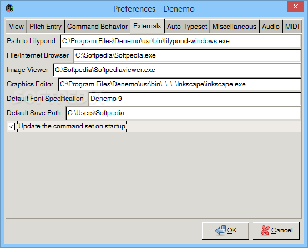Click the Image Viewer path field

(x=177, y=70)
